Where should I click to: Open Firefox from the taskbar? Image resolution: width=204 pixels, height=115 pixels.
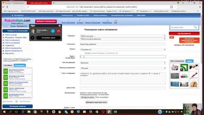click(x=91, y=112)
